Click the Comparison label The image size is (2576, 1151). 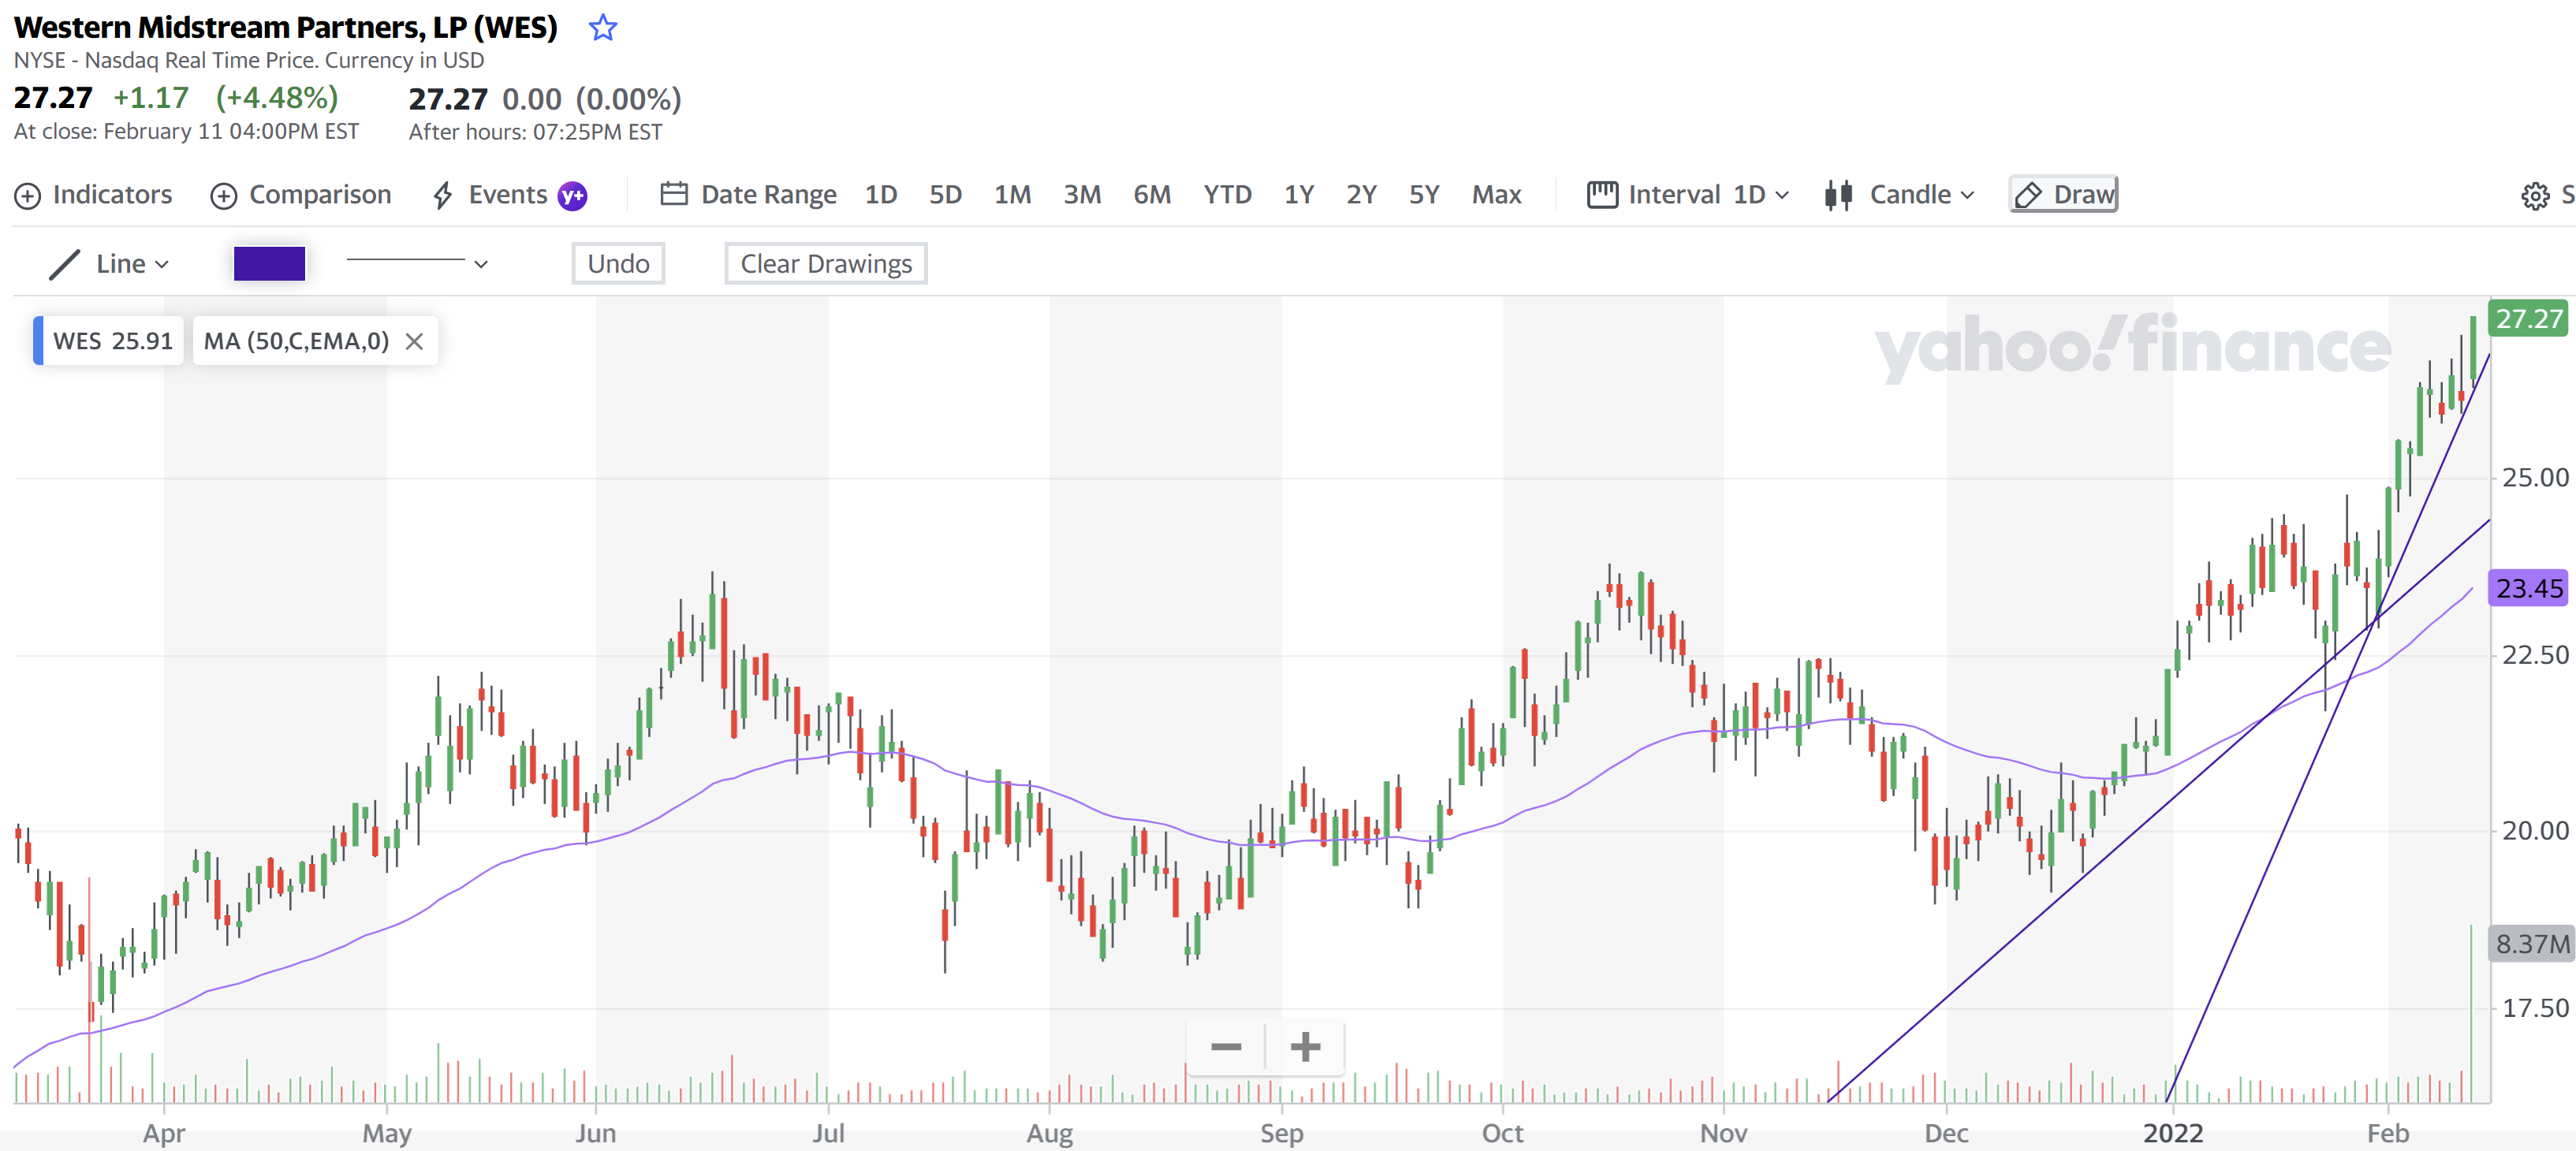pos(320,195)
